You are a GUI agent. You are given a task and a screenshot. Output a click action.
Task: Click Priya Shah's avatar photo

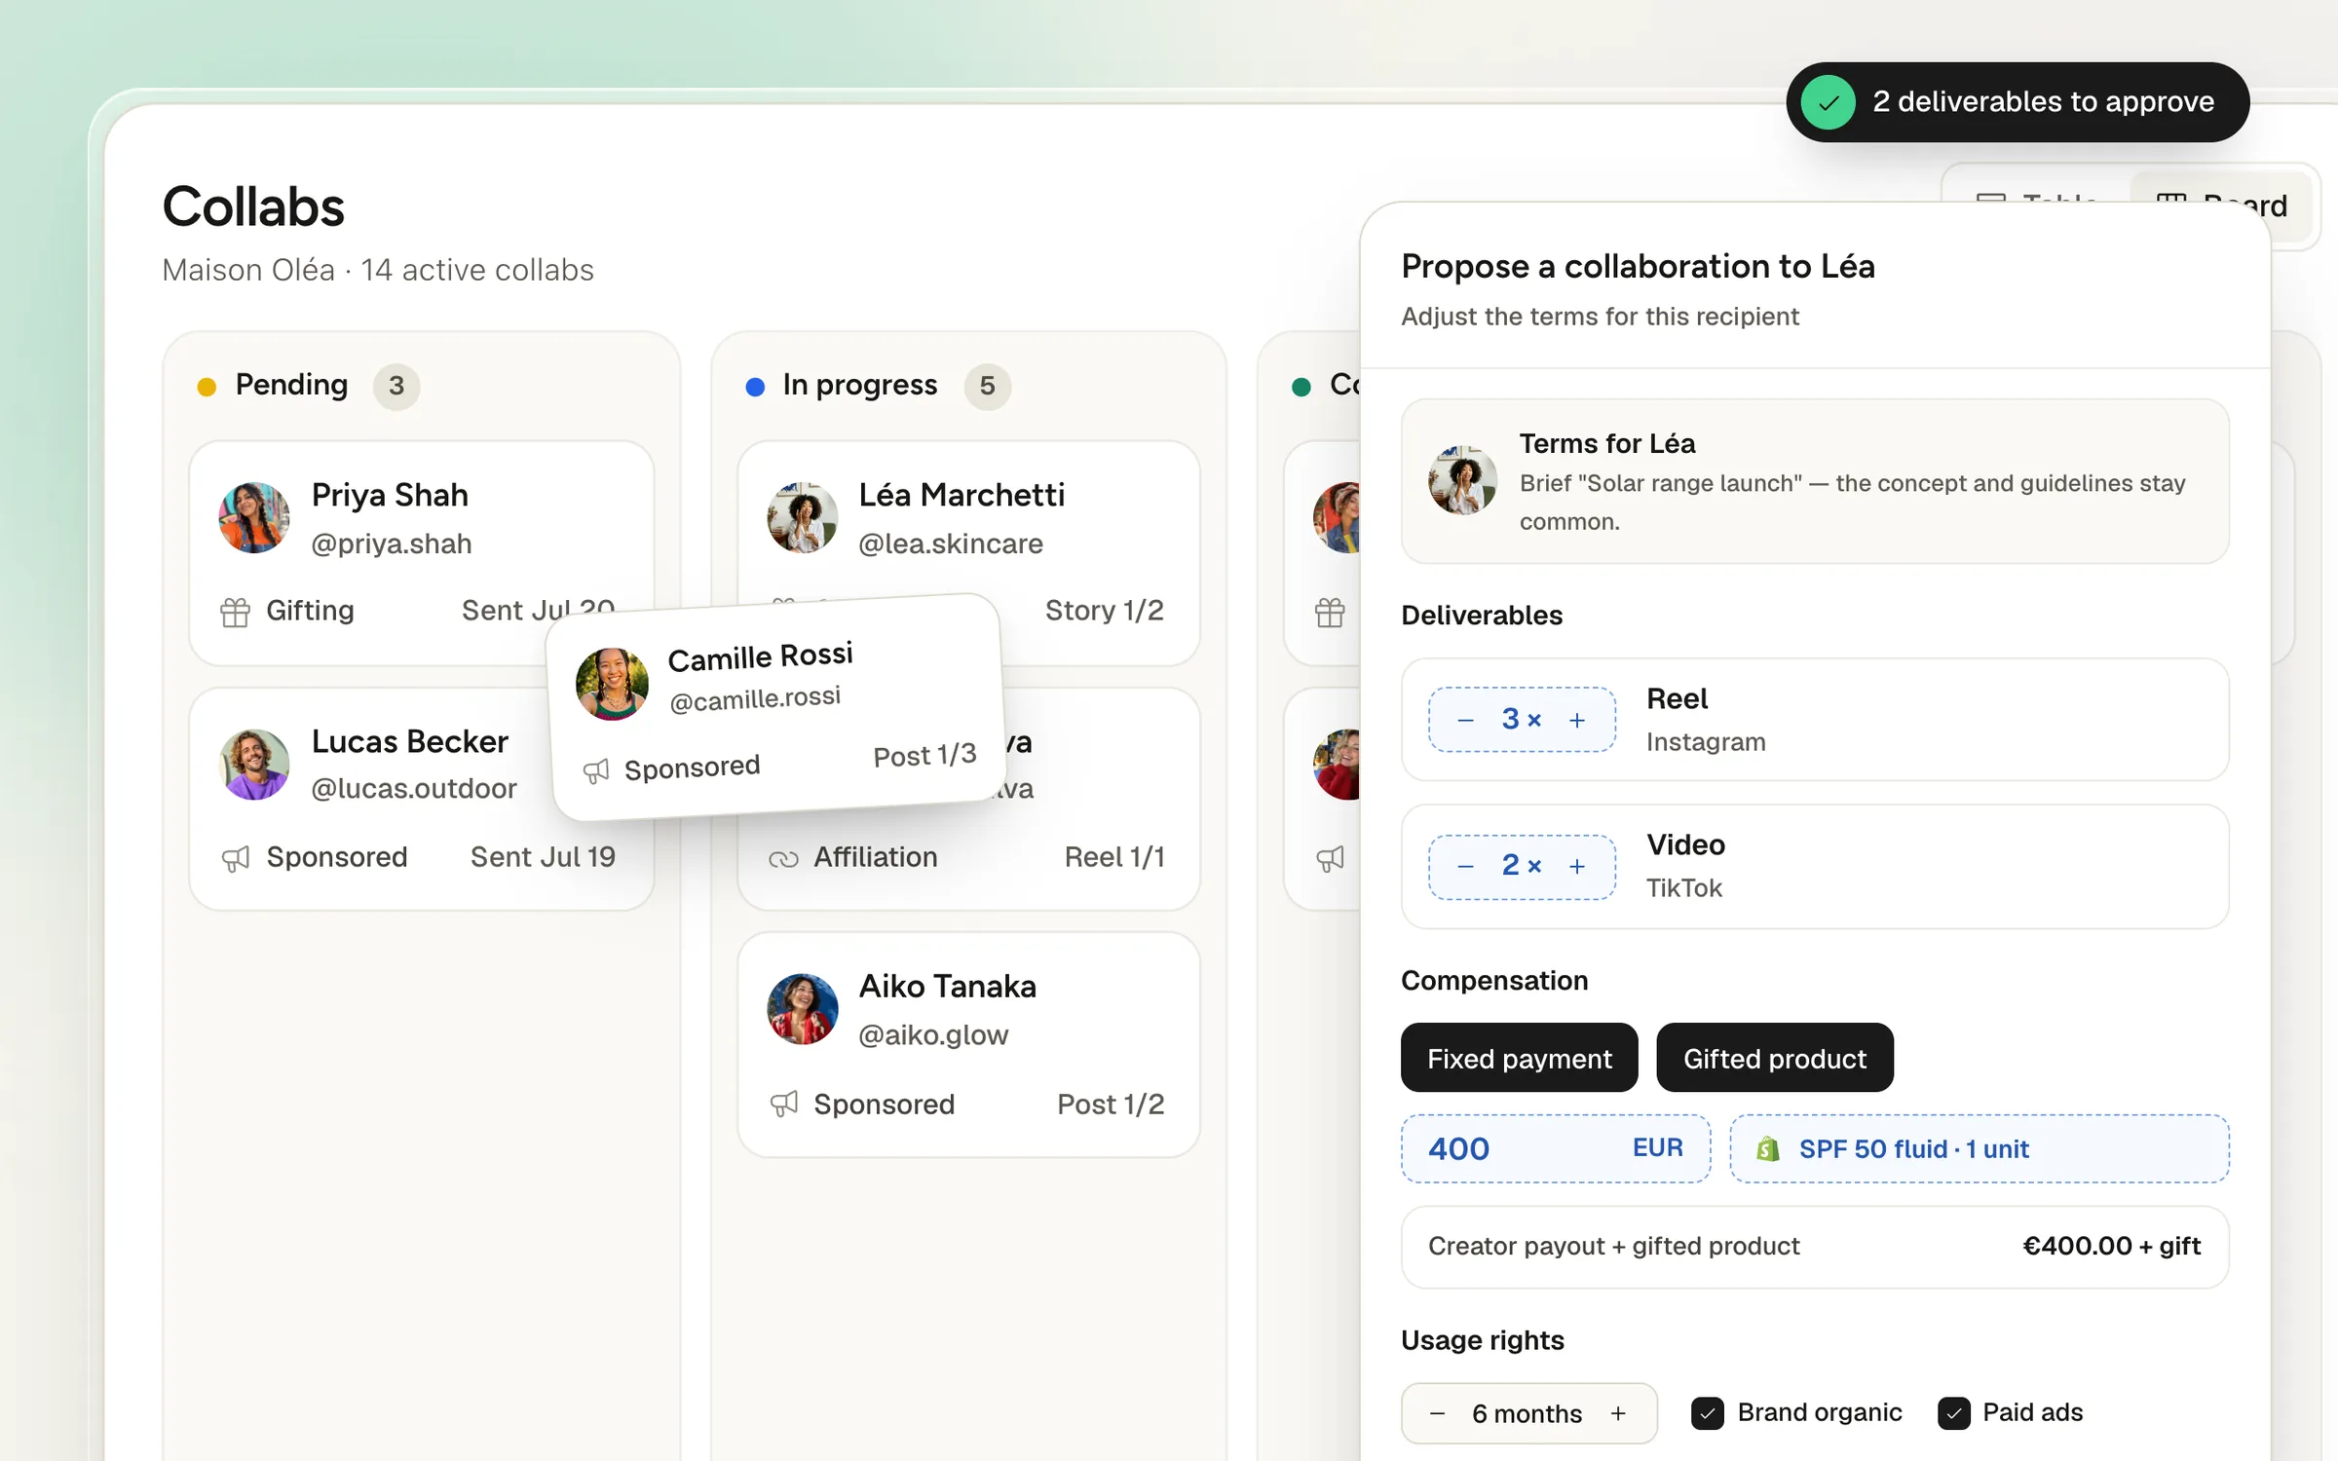(254, 517)
